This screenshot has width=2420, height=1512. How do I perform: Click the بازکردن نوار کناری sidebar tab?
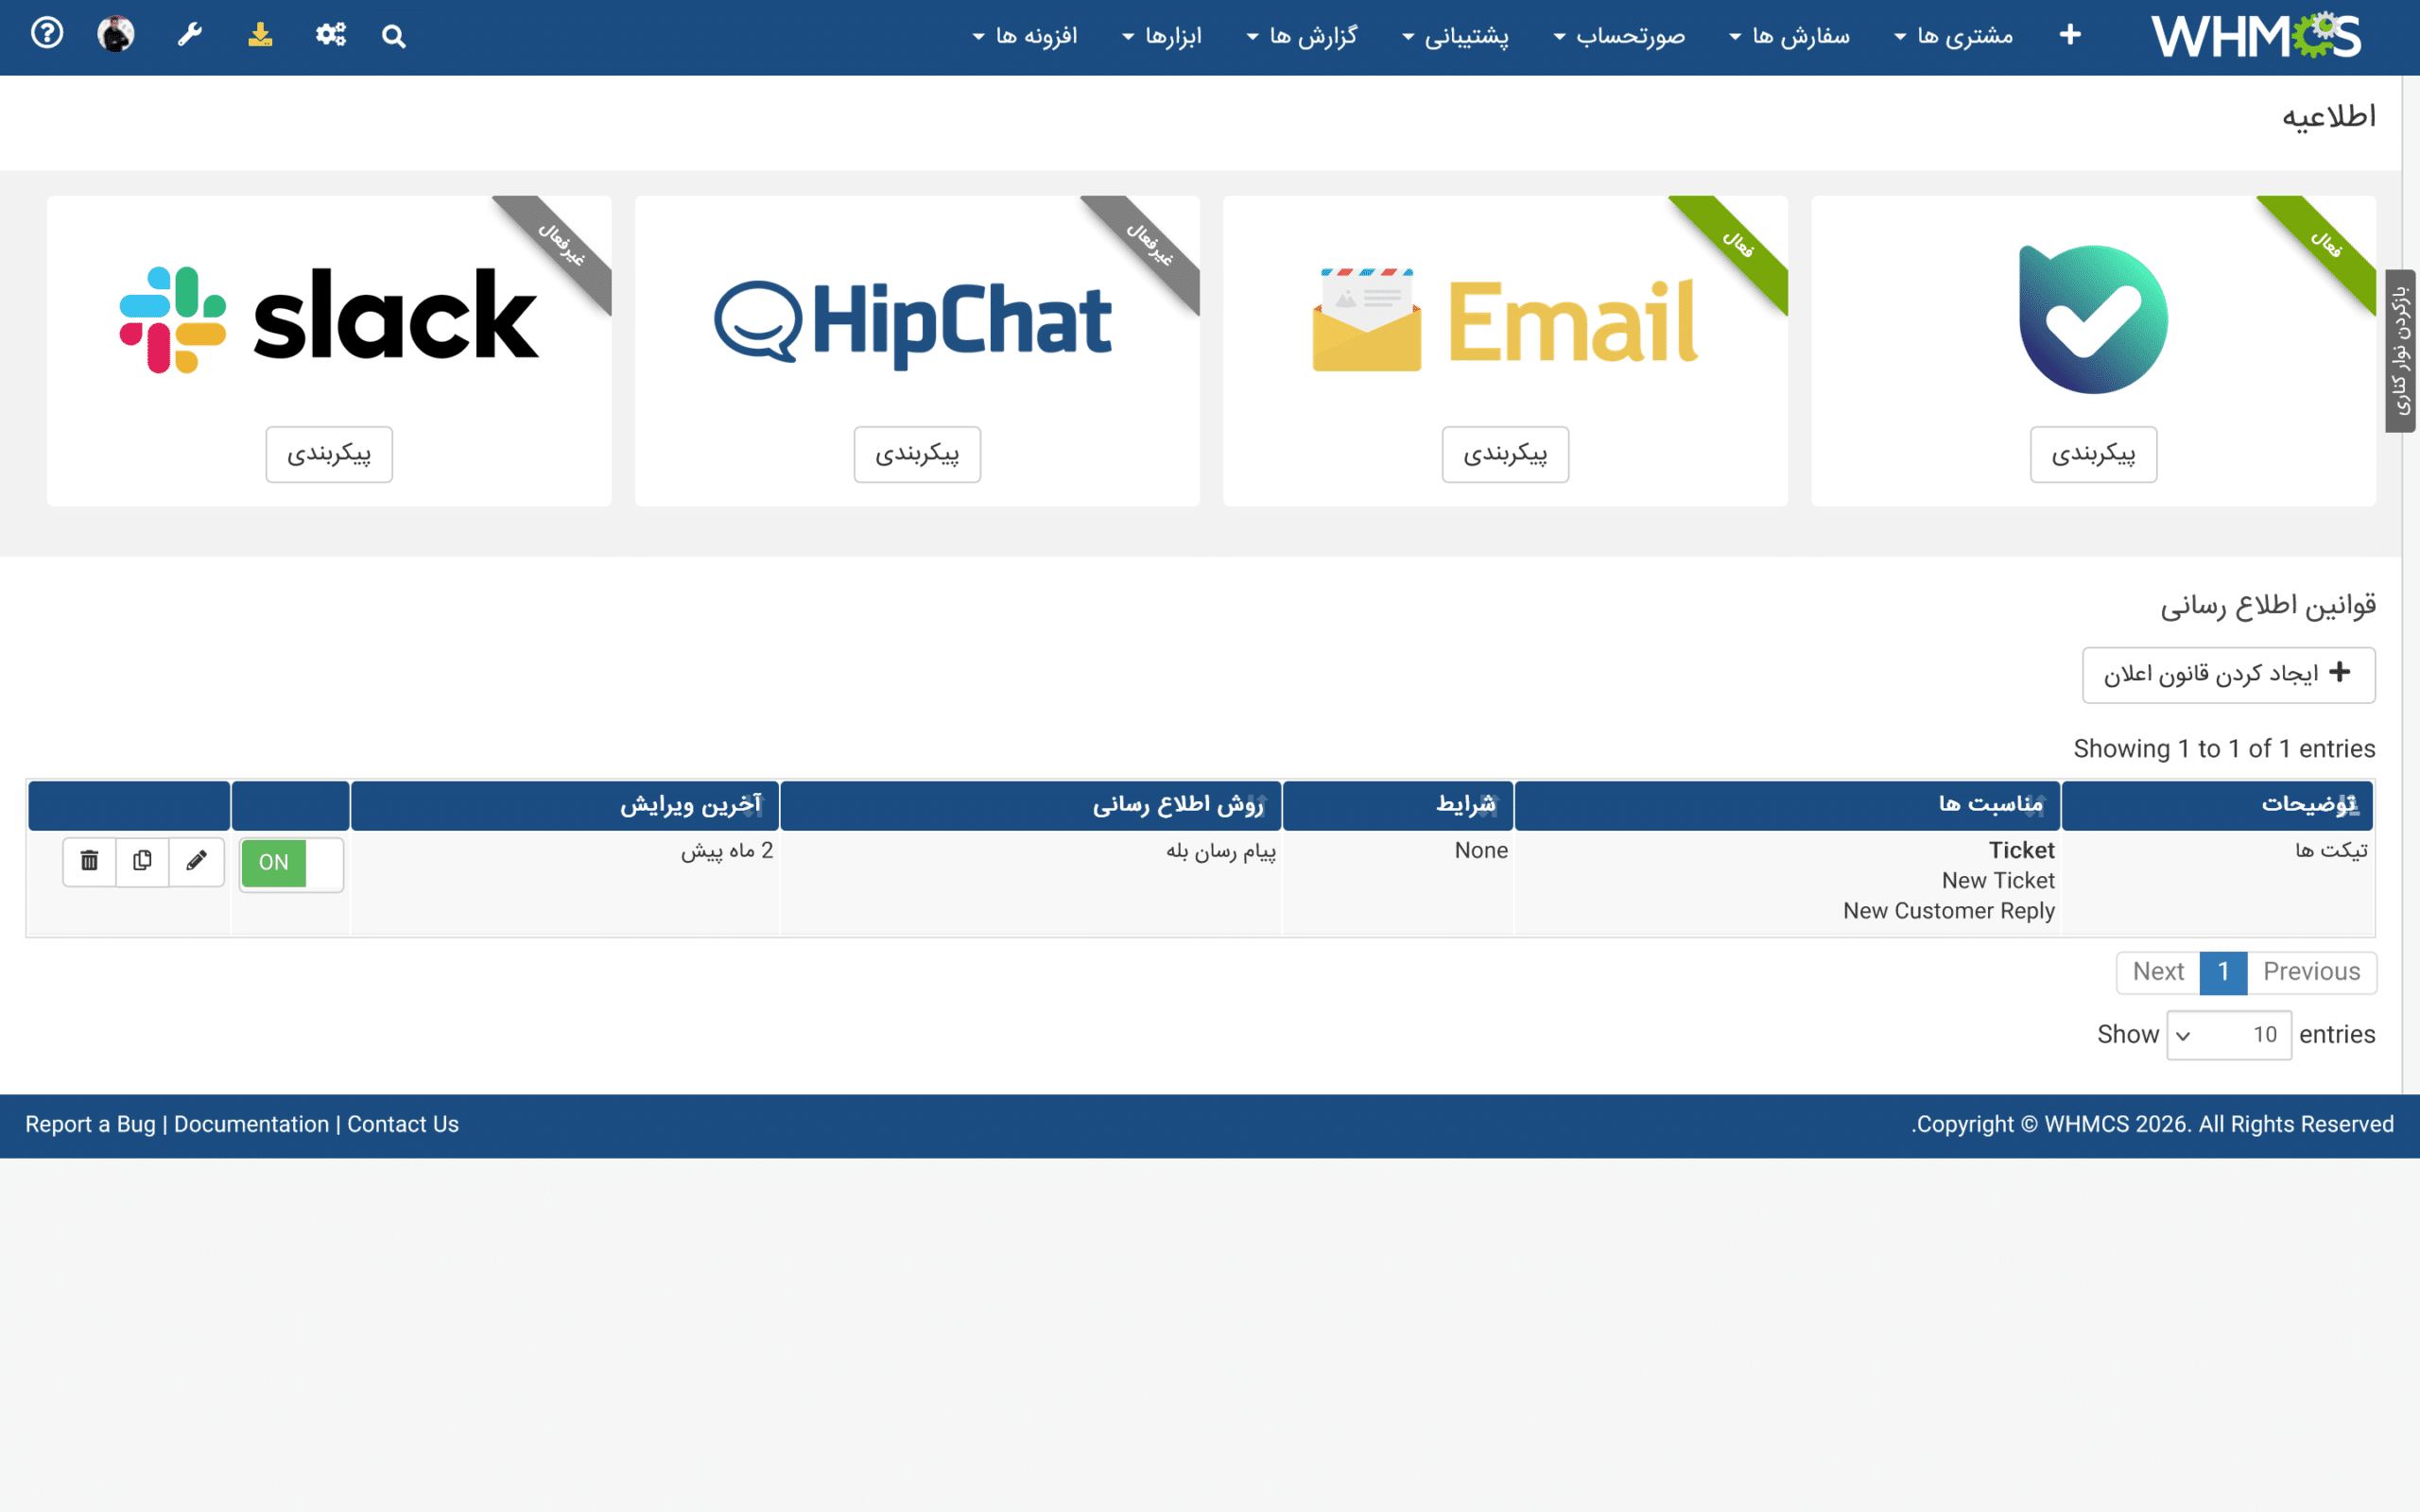tap(2400, 351)
